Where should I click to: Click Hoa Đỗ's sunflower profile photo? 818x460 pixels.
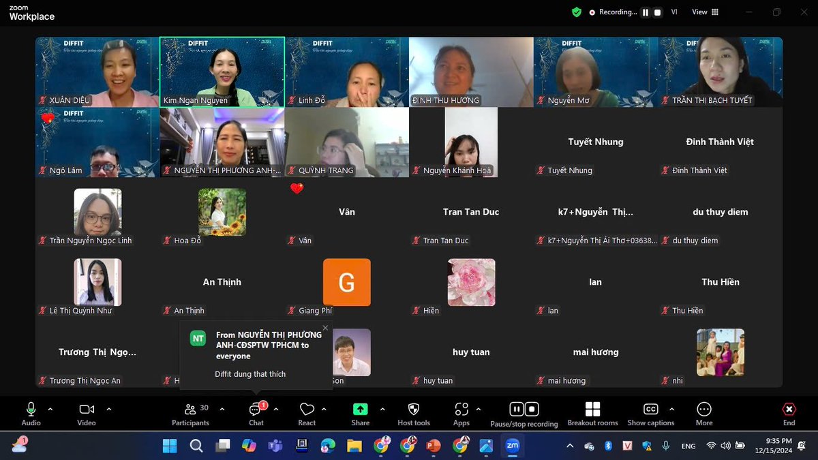coord(222,212)
